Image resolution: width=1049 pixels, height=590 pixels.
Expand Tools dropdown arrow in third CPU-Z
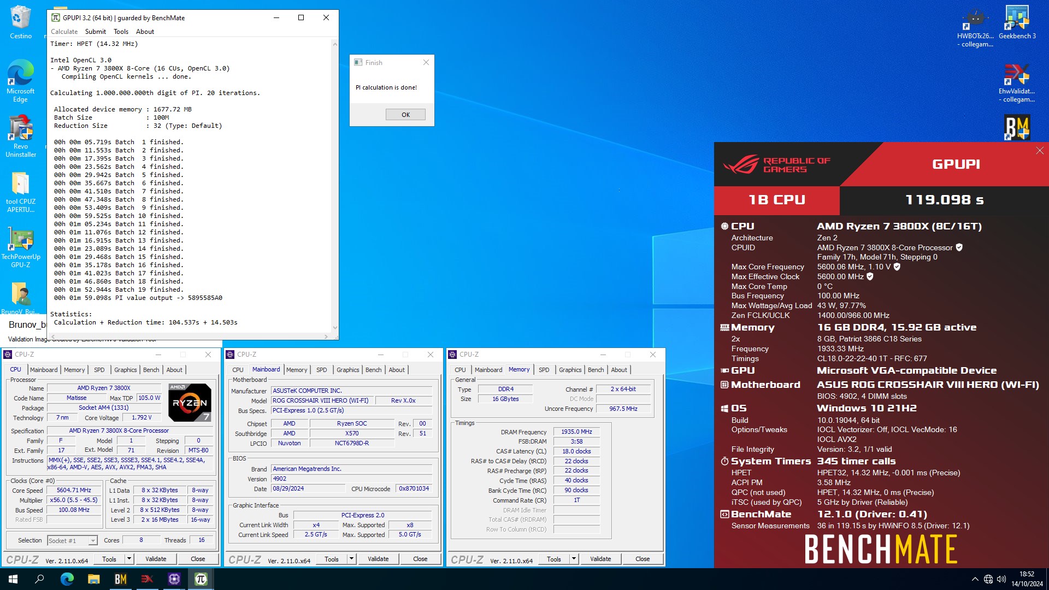tap(574, 559)
